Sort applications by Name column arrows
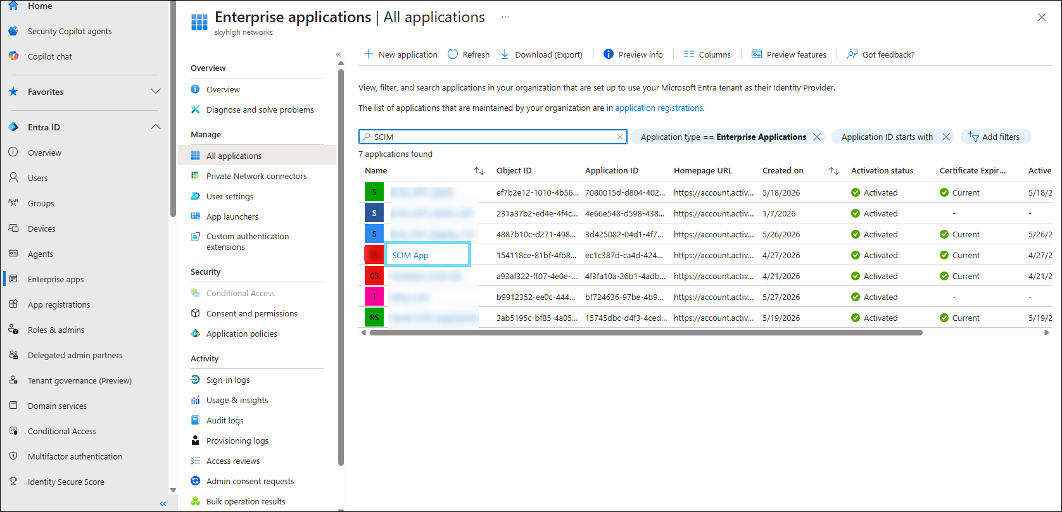 click(x=479, y=171)
